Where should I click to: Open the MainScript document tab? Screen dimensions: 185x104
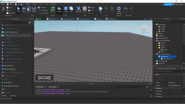pos(52,19)
